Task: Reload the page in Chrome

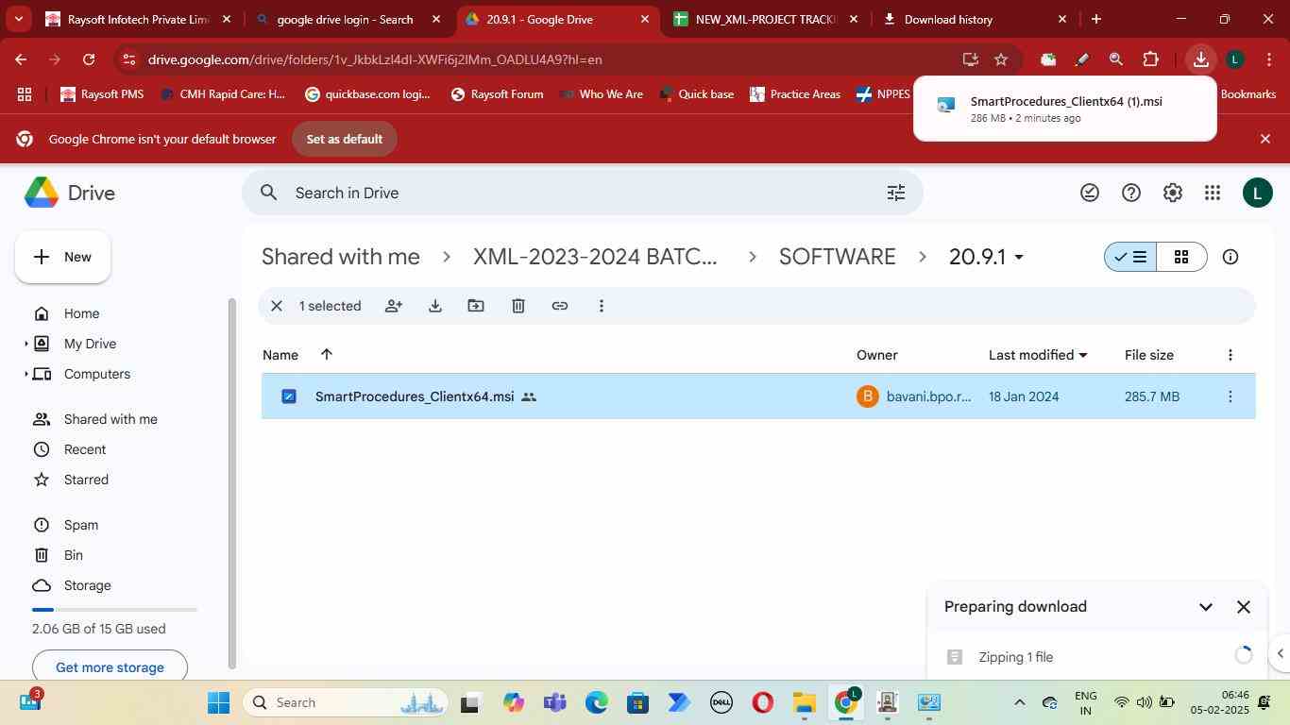Action: click(x=89, y=59)
